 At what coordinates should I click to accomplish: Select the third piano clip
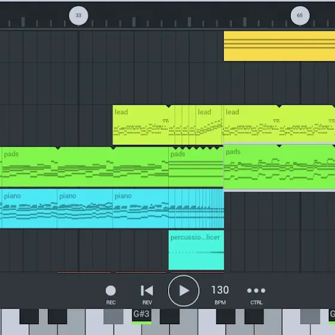(141, 209)
